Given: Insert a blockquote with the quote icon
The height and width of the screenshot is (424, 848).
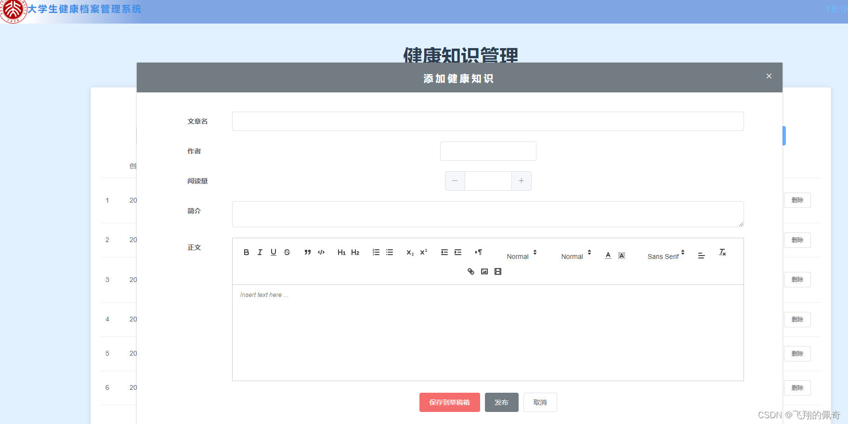Looking at the screenshot, I should pos(308,252).
